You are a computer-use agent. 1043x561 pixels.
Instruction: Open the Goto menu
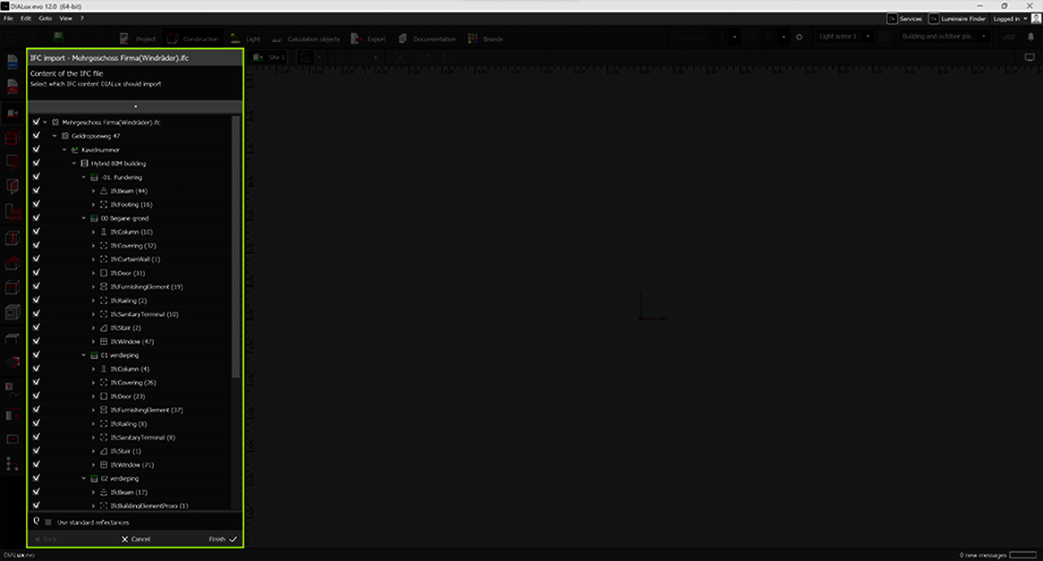[x=46, y=18]
